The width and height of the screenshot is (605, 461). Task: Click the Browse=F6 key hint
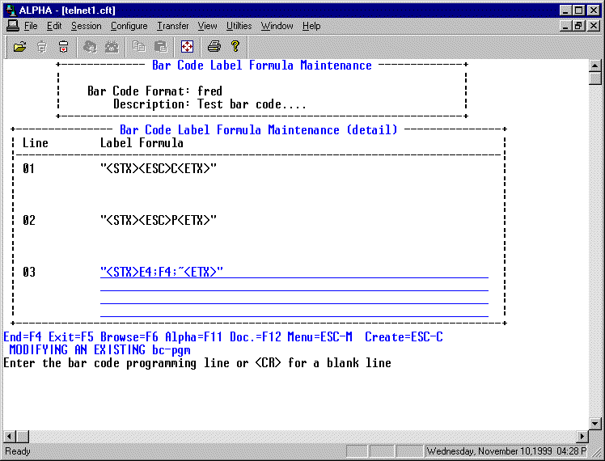coord(129,336)
